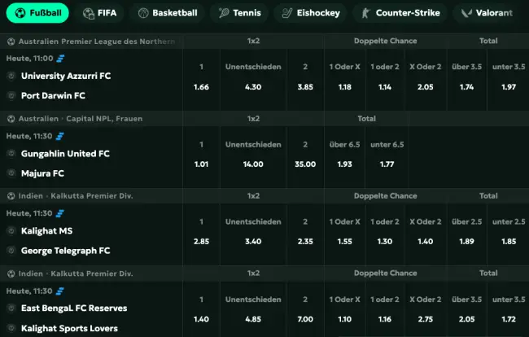Click the Basketball ball icon
Image resolution: width=529 pixels, height=337 pixels.
(143, 13)
